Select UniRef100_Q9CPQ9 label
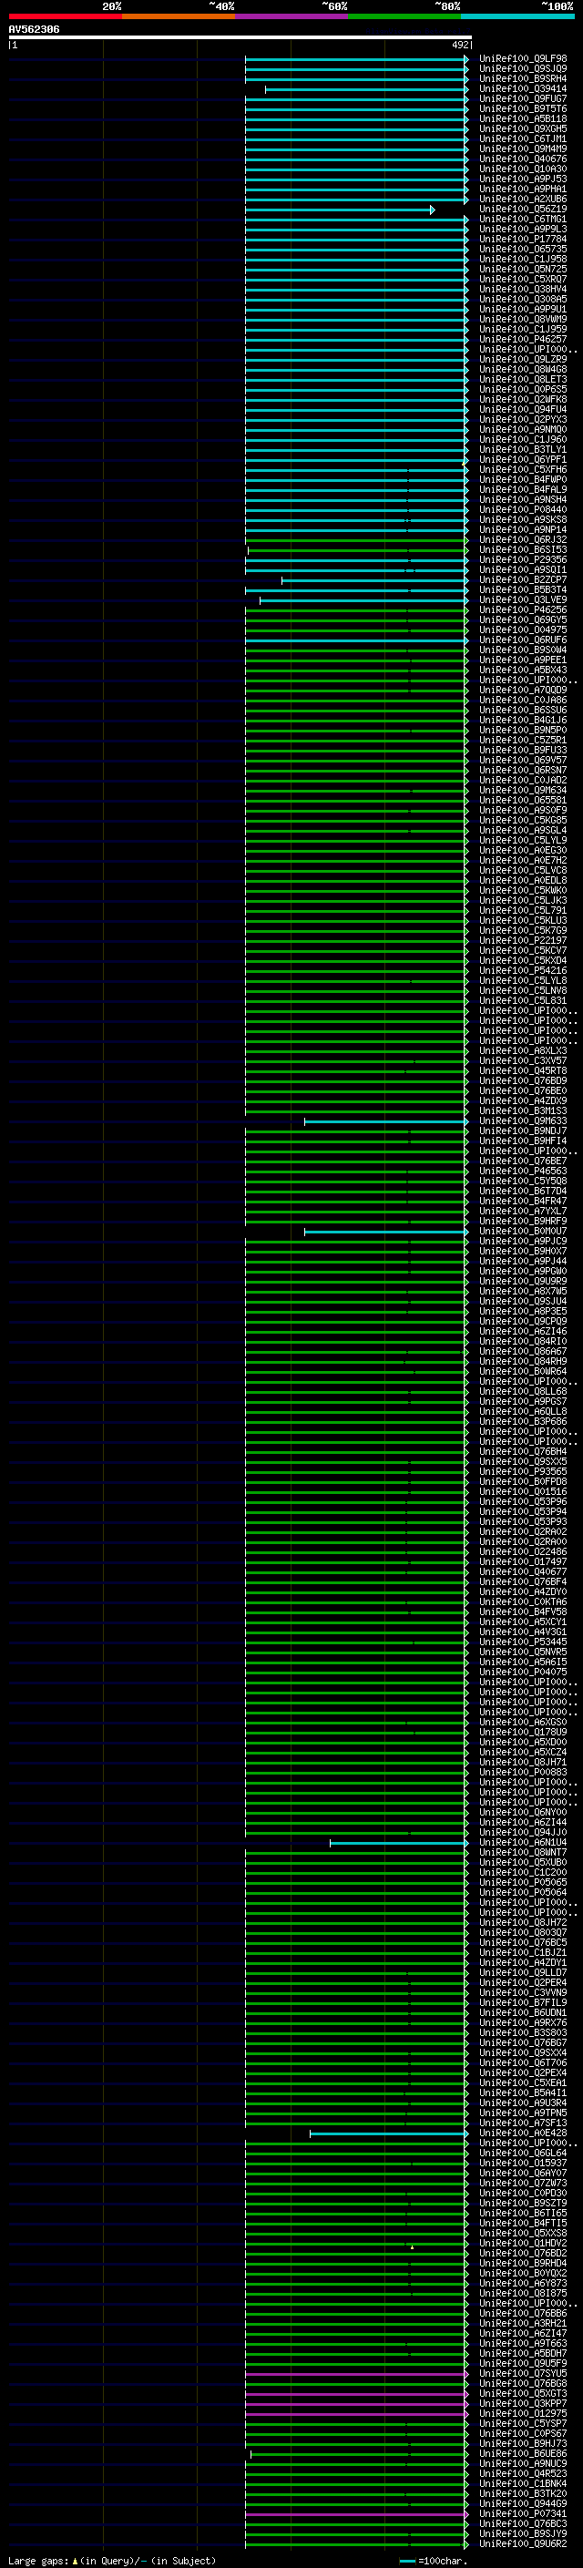 523,1322
